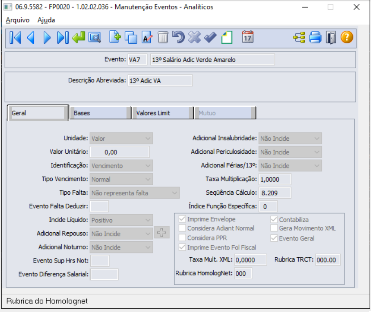The image size is (371, 312).
Task: Click the Rubrica HomologNet field
Action: tap(243, 274)
